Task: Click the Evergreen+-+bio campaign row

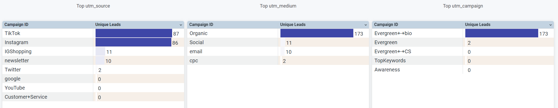Action: tap(463, 33)
